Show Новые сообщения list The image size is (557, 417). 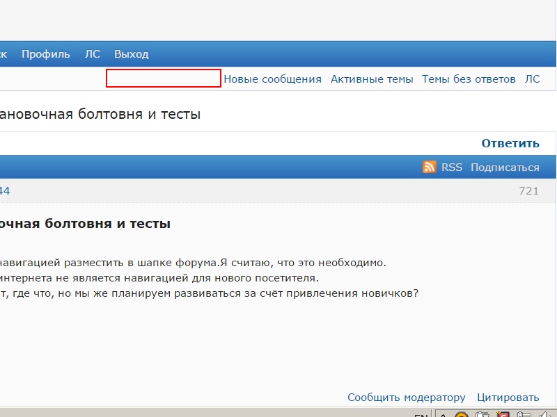click(x=272, y=79)
